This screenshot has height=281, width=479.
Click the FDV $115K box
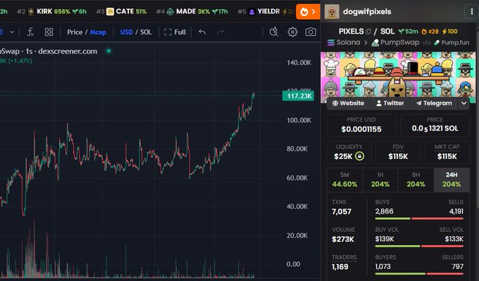(398, 152)
